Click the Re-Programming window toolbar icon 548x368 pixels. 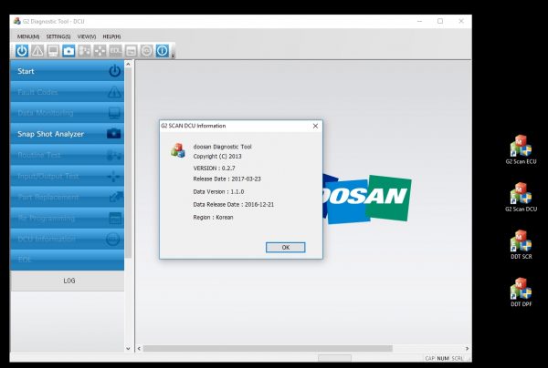pyautogui.click(x=131, y=51)
